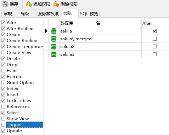Select the sakila database icon
The width and height of the screenshot is (169, 135).
54,31
